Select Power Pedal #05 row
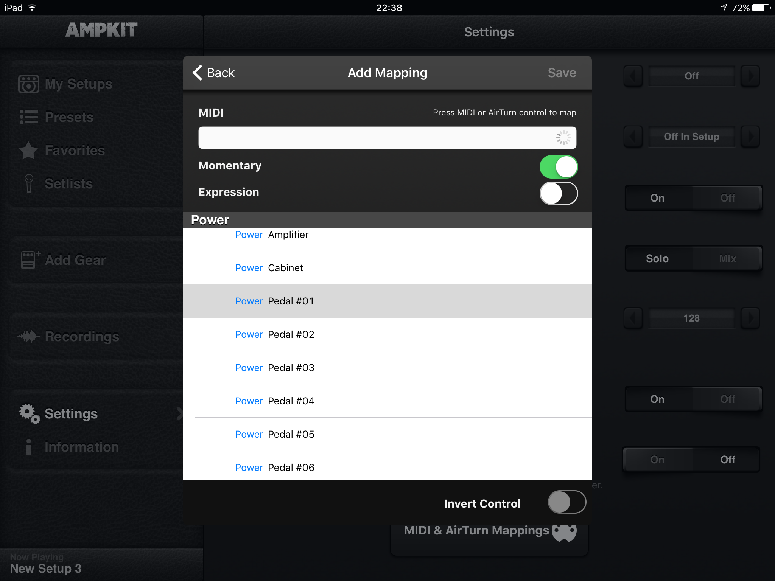Image resolution: width=775 pixels, height=581 pixels. (x=387, y=434)
